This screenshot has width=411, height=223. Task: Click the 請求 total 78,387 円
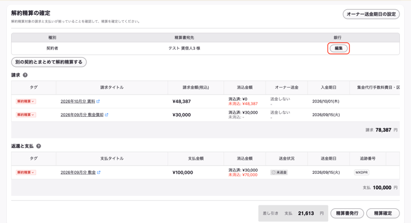coord(382,130)
